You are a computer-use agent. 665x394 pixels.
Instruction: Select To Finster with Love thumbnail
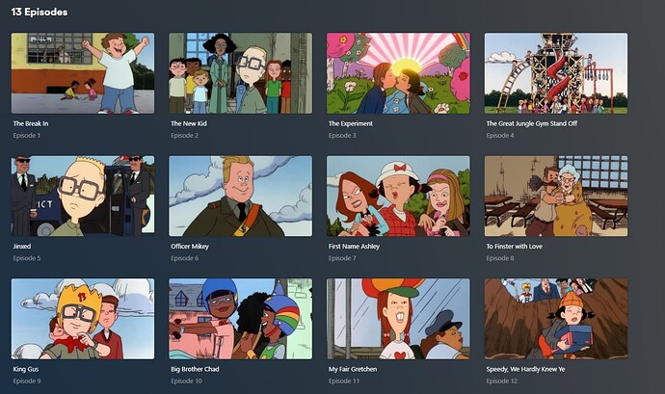[x=556, y=196]
